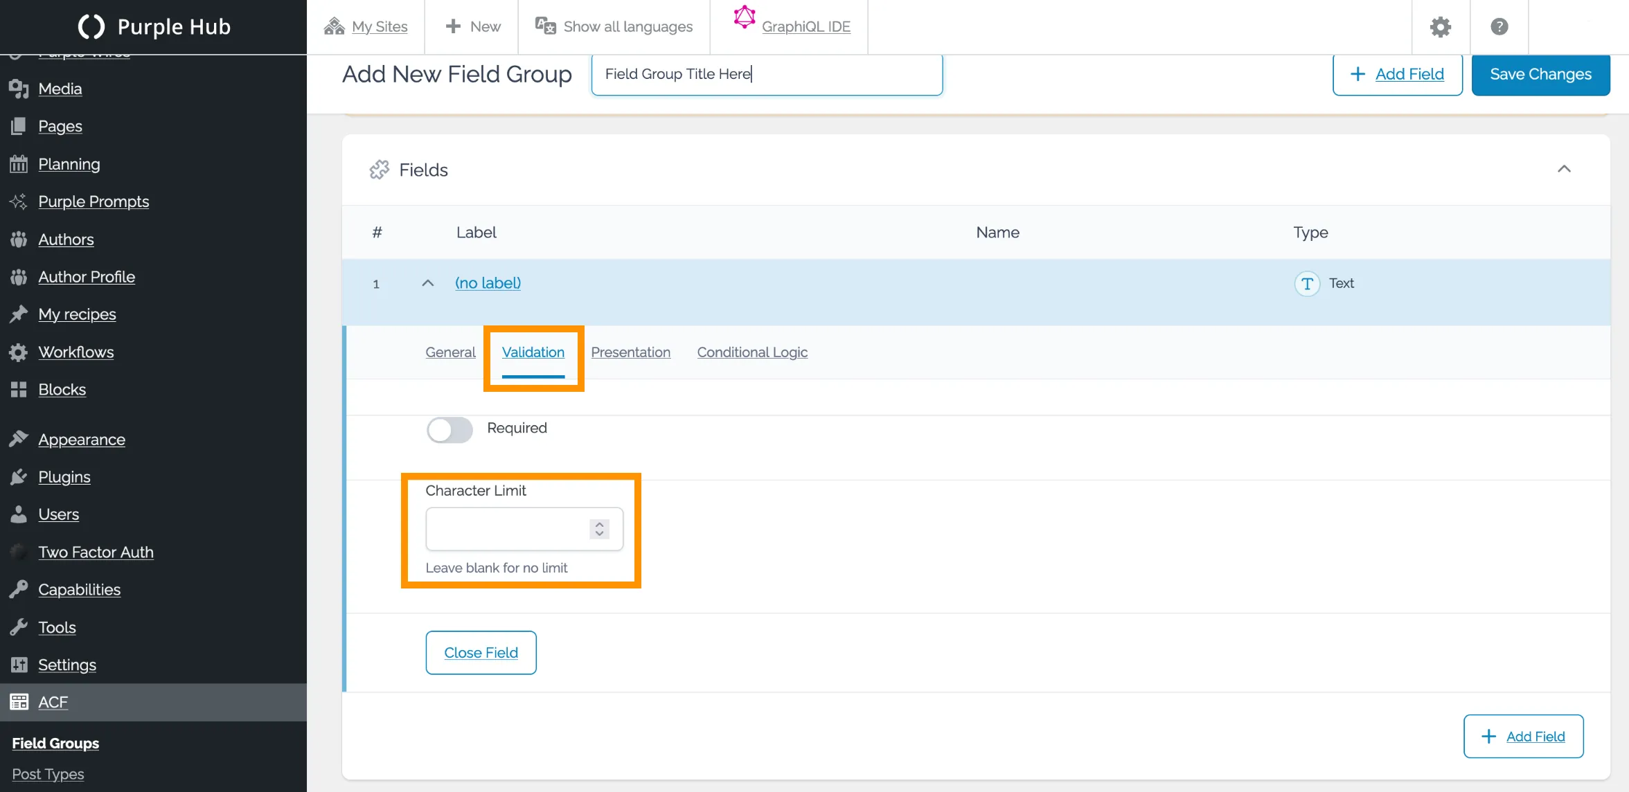Open the Authors sidebar link
This screenshot has width=1629, height=792.
coord(66,239)
